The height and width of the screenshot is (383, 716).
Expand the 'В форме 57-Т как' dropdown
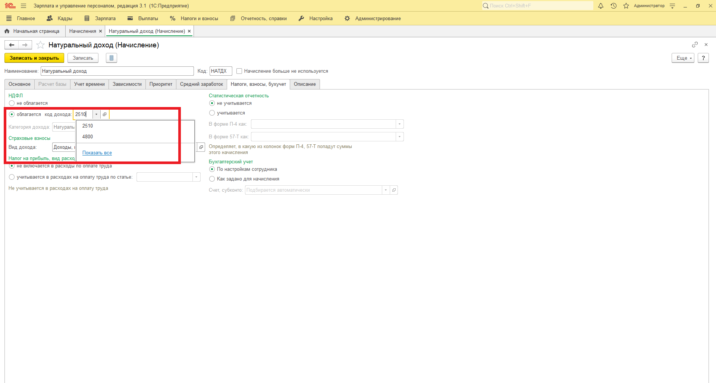(399, 137)
